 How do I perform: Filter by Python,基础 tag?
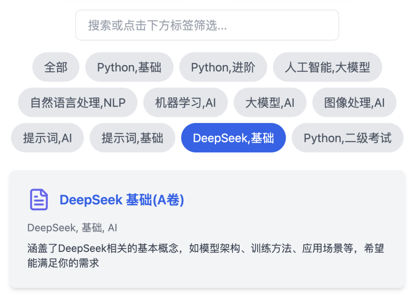(x=129, y=67)
